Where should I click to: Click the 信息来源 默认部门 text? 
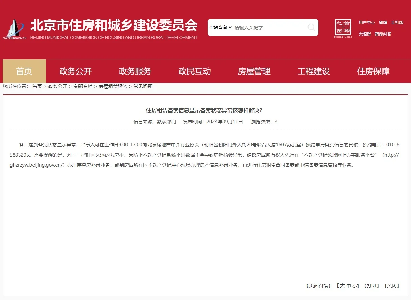pos(155,122)
